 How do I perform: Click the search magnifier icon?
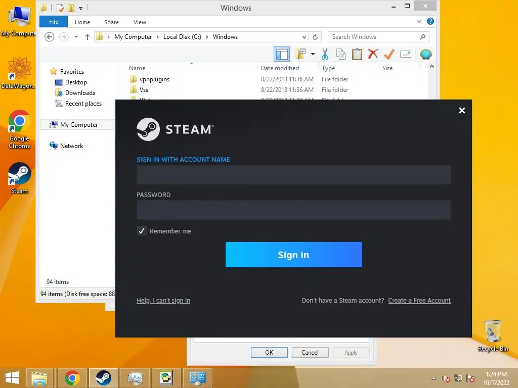pyautogui.click(x=422, y=37)
